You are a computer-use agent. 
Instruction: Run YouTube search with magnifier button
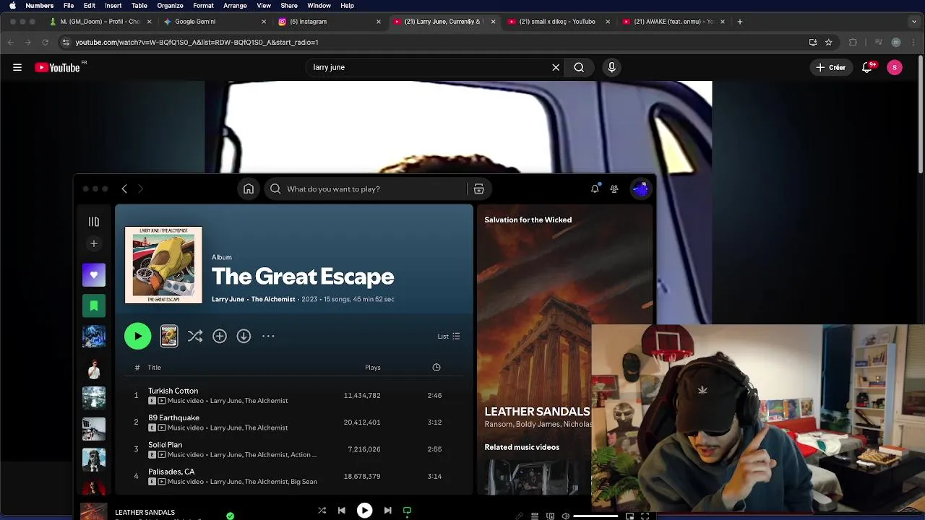579,67
